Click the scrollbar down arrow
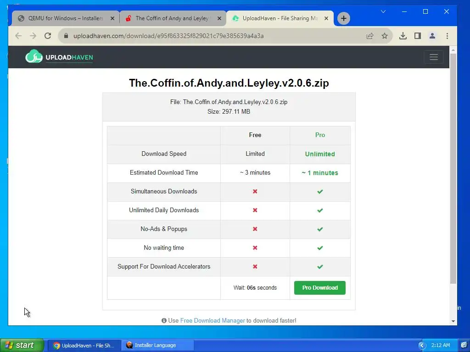 (453, 321)
